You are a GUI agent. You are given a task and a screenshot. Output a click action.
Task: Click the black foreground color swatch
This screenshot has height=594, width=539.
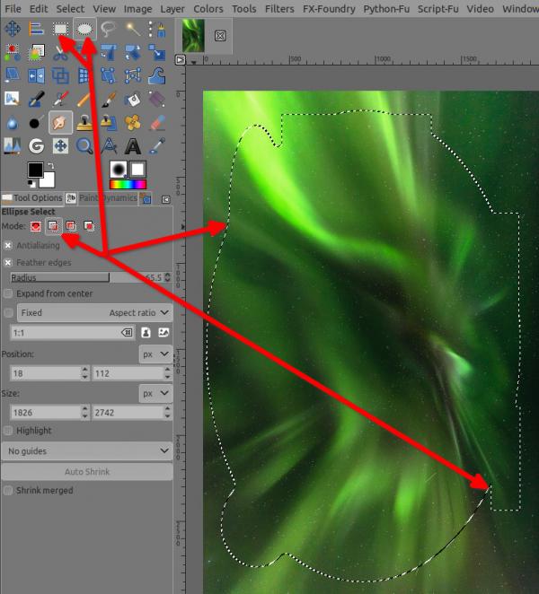pos(35,170)
